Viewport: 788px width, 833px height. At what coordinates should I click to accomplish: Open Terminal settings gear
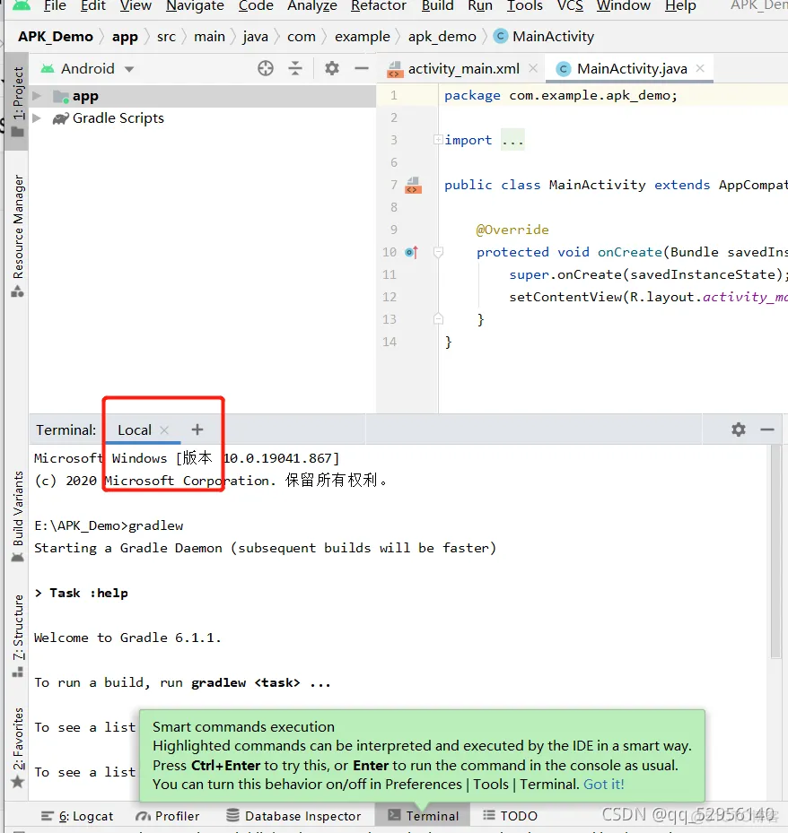tap(738, 430)
